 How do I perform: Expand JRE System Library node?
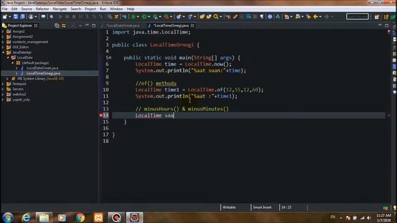(7, 79)
